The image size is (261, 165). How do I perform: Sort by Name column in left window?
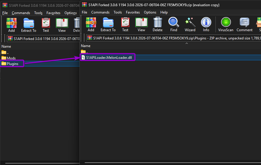click(6, 46)
